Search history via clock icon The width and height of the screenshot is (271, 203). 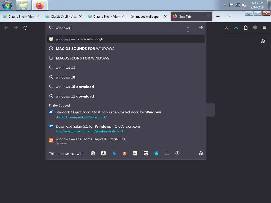[178, 153]
